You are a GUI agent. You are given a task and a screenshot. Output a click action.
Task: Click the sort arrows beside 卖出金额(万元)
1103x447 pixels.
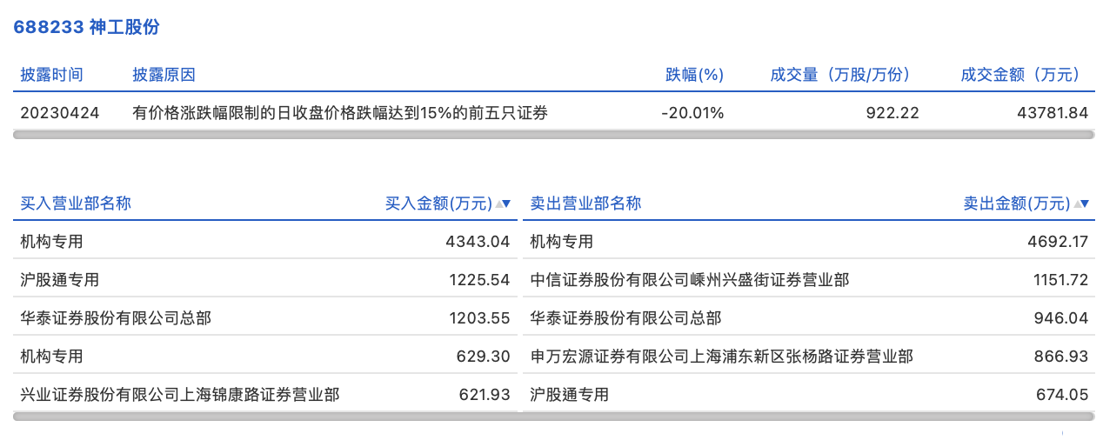click(1081, 203)
